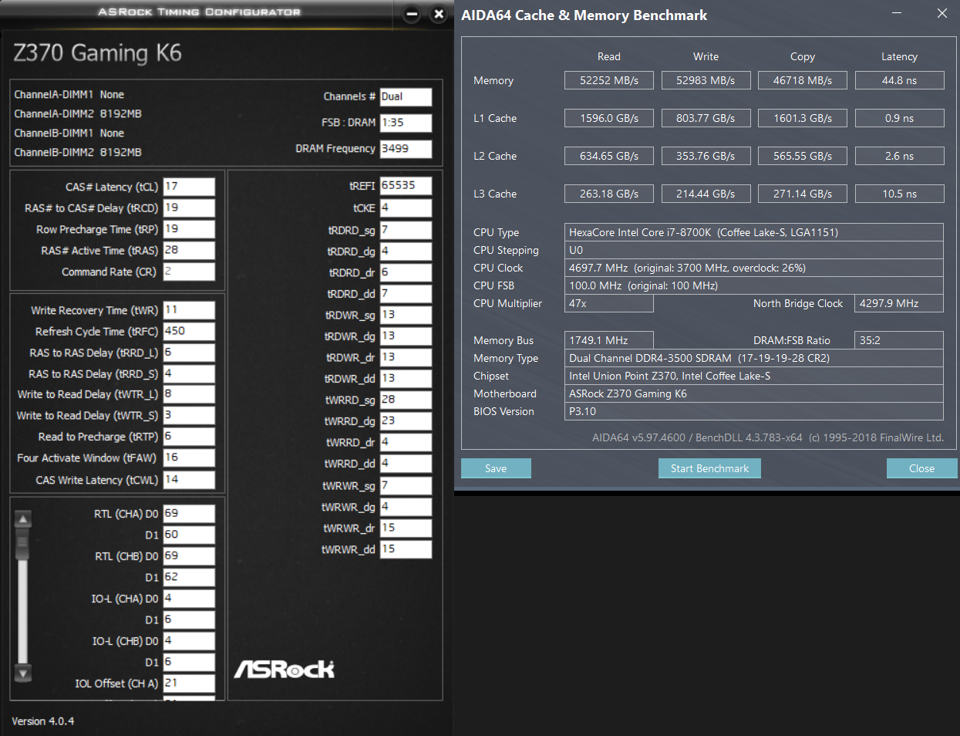The width and height of the screenshot is (960, 736).
Task: Click the scroll up arrow in RTL panel
Action: [23, 519]
